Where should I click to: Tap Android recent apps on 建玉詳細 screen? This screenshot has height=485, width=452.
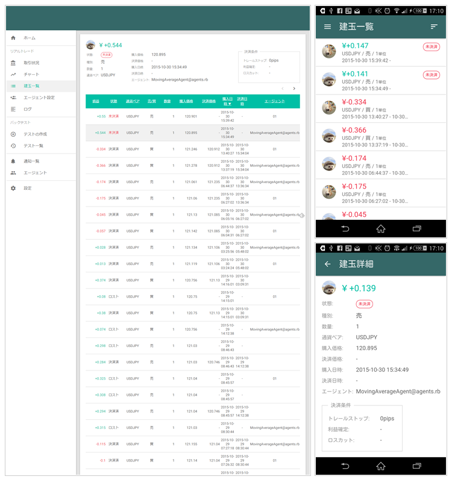tap(416, 466)
